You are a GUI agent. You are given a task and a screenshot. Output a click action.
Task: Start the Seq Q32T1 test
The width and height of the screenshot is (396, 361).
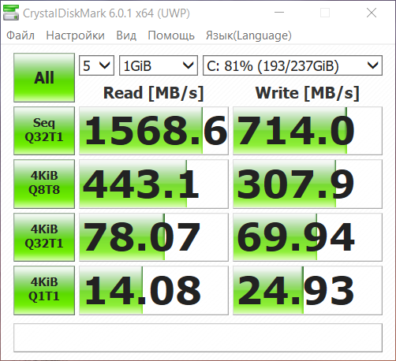(44, 131)
